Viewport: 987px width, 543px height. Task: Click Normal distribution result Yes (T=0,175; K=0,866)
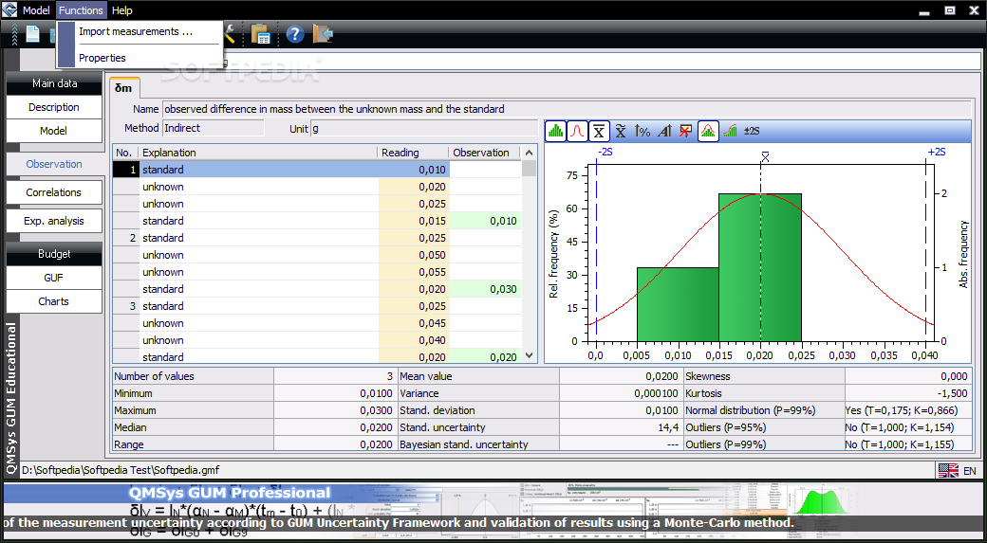coord(906,410)
